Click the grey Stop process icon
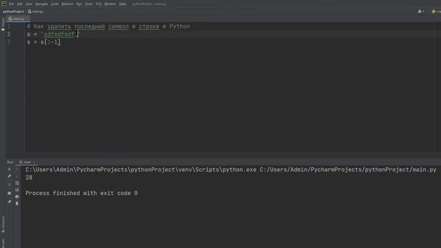 [9, 185]
